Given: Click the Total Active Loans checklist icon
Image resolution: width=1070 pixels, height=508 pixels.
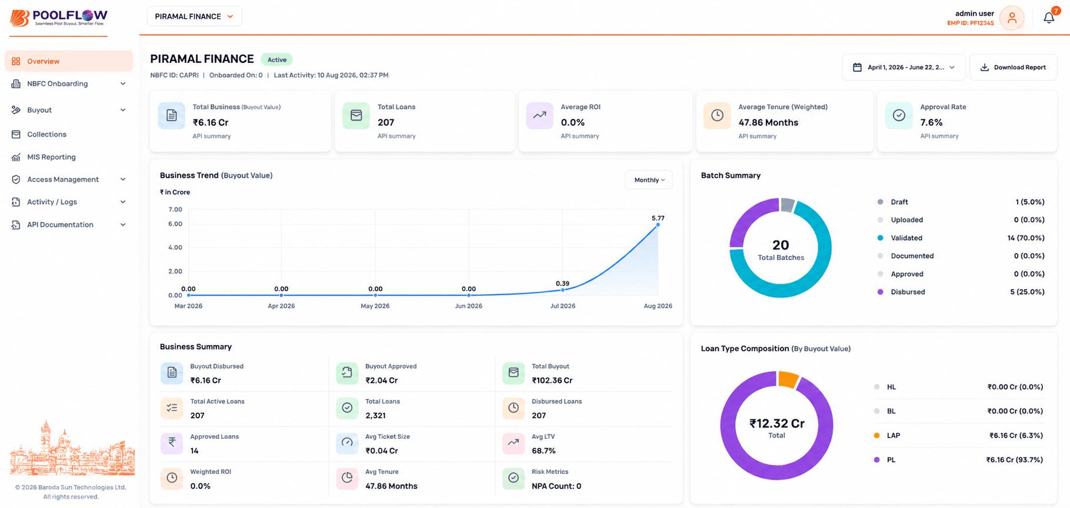Looking at the screenshot, I should [172, 408].
